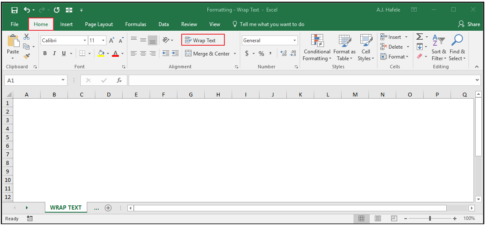The height and width of the screenshot is (225, 486).
Task: Click the Align Right icon
Action: tap(153, 53)
